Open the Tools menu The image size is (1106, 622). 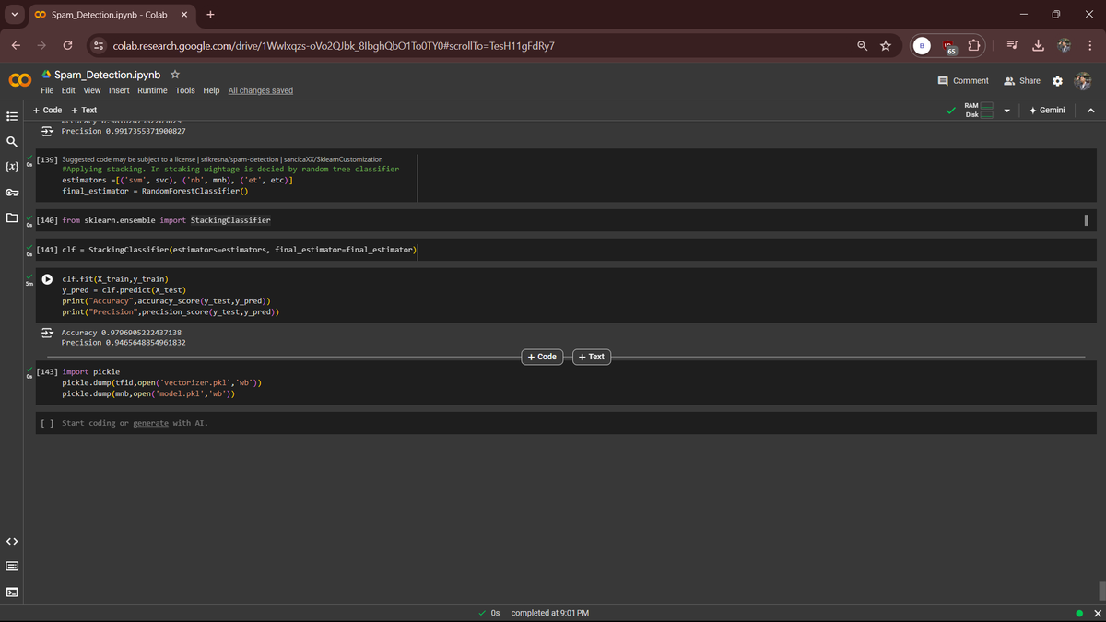(x=185, y=90)
